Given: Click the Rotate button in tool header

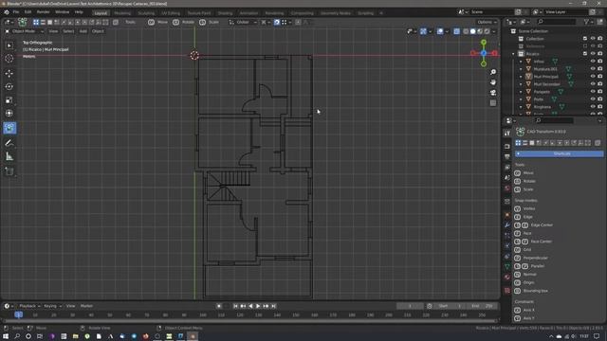Looking at the screenshot, I should [183, 23].
